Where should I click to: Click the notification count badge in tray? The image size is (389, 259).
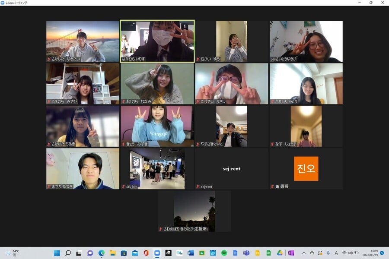[382, 253]
